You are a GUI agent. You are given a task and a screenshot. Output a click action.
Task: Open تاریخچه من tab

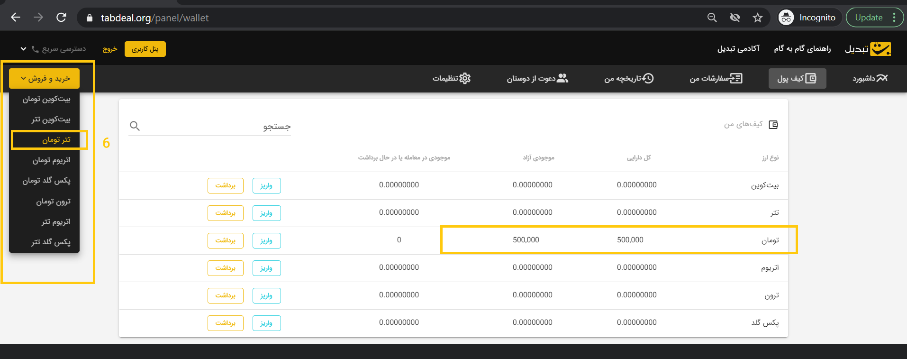(629, 78)
